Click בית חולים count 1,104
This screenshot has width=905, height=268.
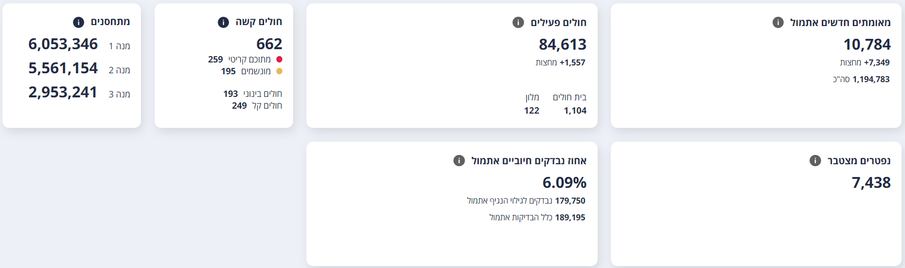[575, 111]
